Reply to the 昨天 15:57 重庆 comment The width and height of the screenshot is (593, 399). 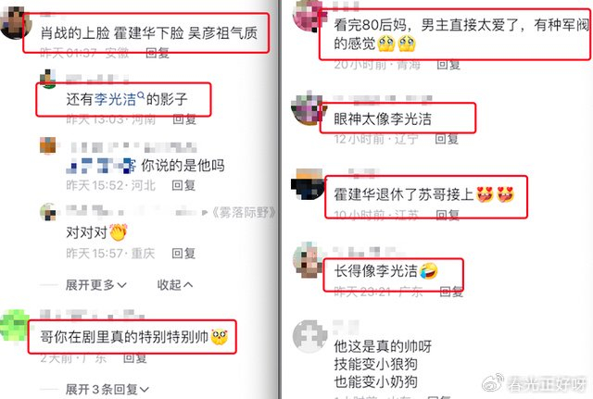click(183, 253)
